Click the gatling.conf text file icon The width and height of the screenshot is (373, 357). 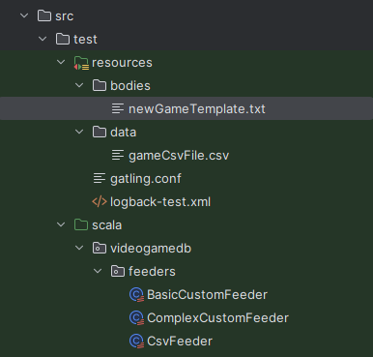(x=100, y=178)
